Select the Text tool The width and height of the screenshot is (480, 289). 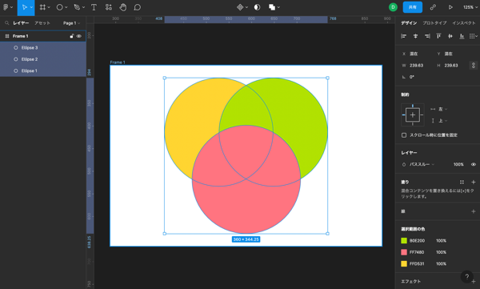click(x=94, y=7)
